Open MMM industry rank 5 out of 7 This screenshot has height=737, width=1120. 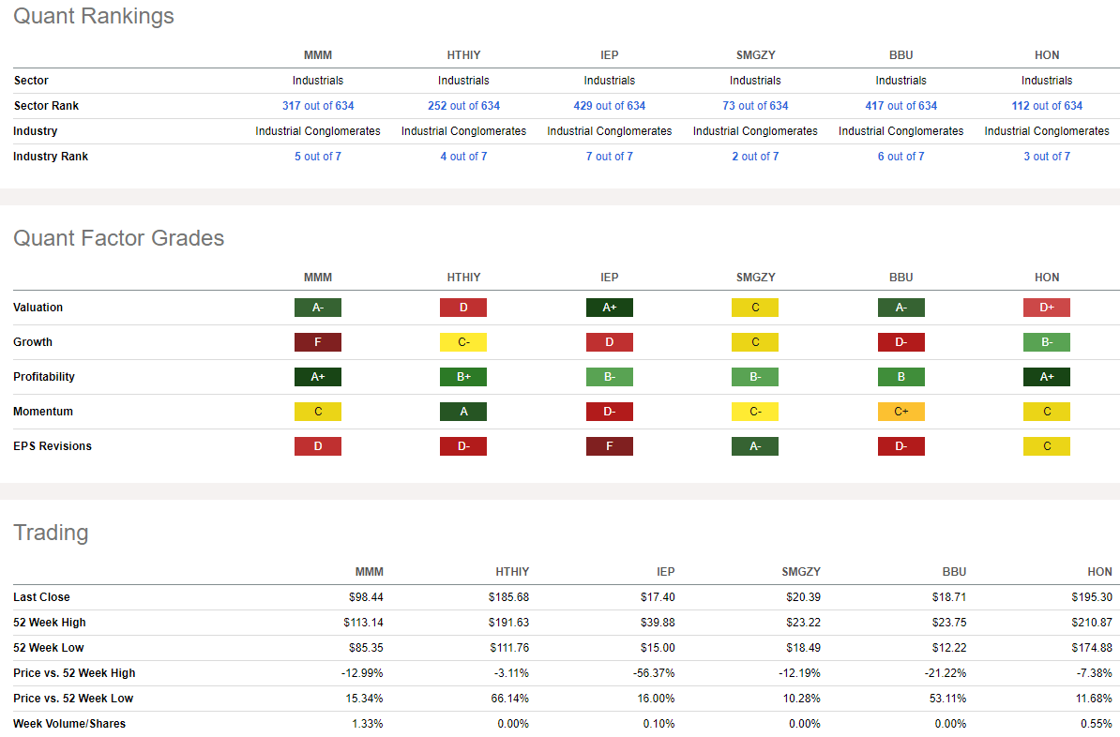tap(318, 157)
